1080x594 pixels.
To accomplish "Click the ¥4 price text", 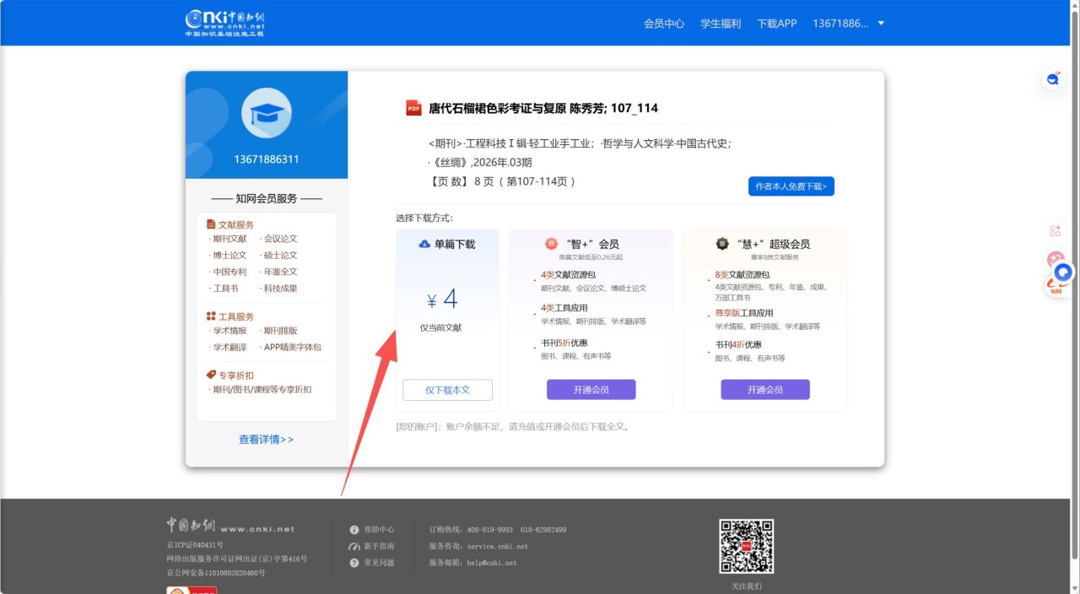I will (442, 300).
